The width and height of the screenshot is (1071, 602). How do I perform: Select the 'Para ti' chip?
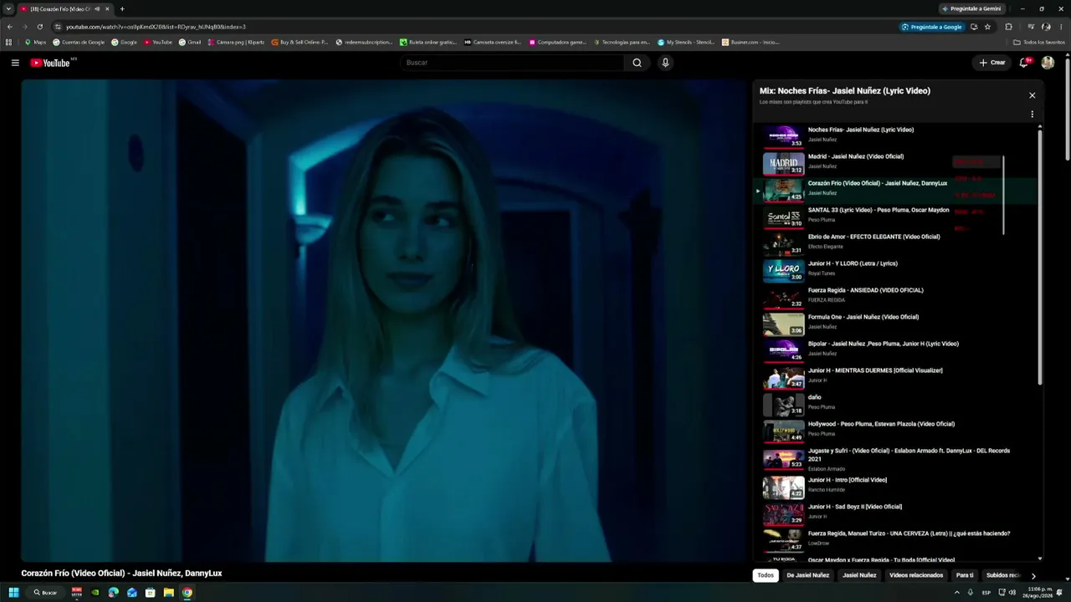[965, 575]
